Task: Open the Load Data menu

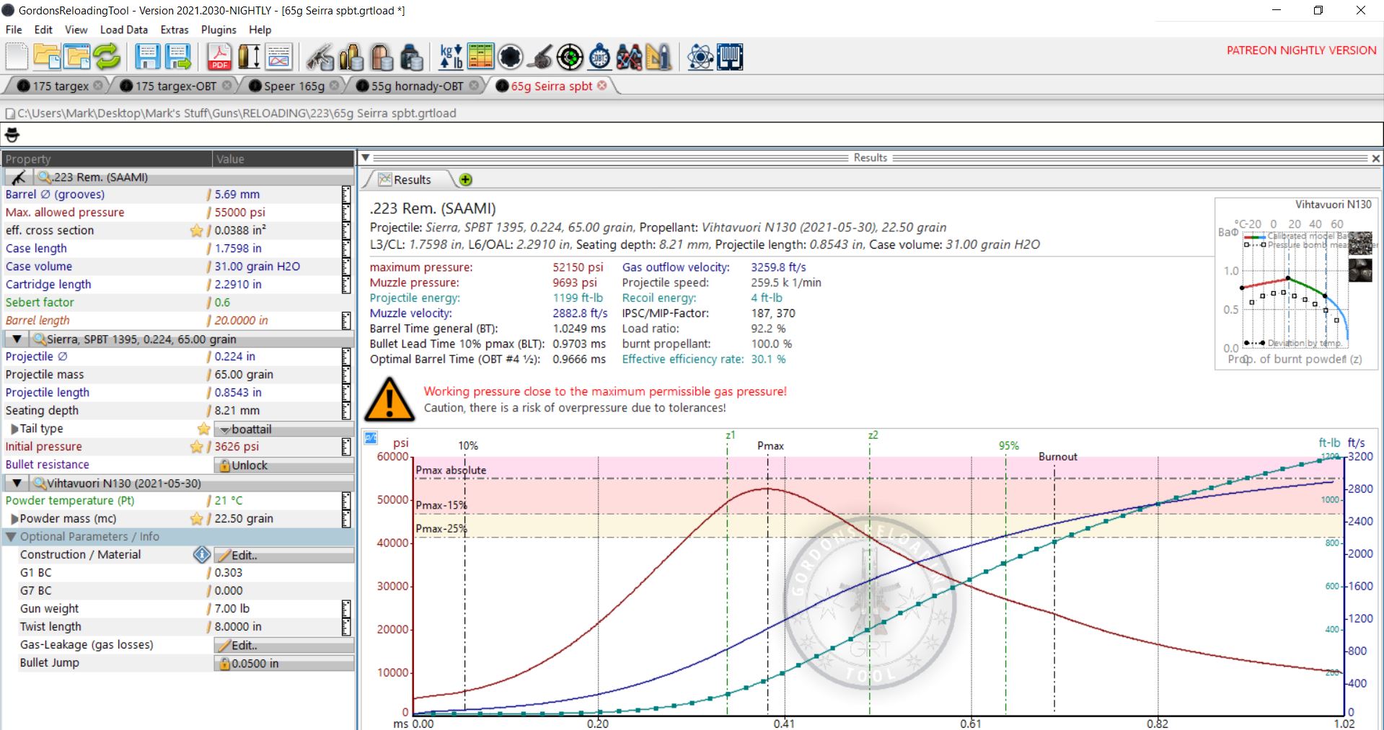Action: (x=123, y=30)
